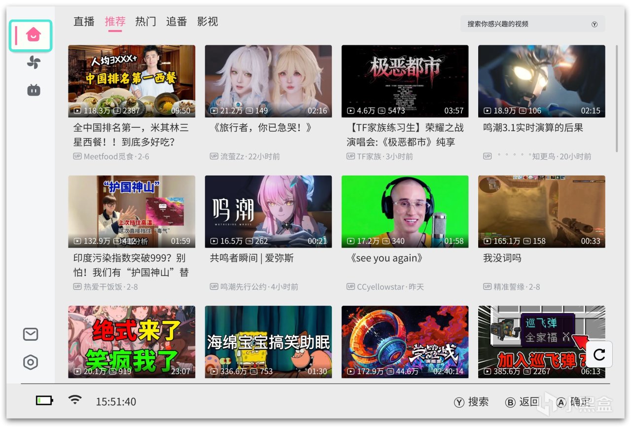Screen dimensions: 631x427
Task: Open the 荣耀之战 演唱会 02:40:14 thumbnail
Action: point(405,342)
